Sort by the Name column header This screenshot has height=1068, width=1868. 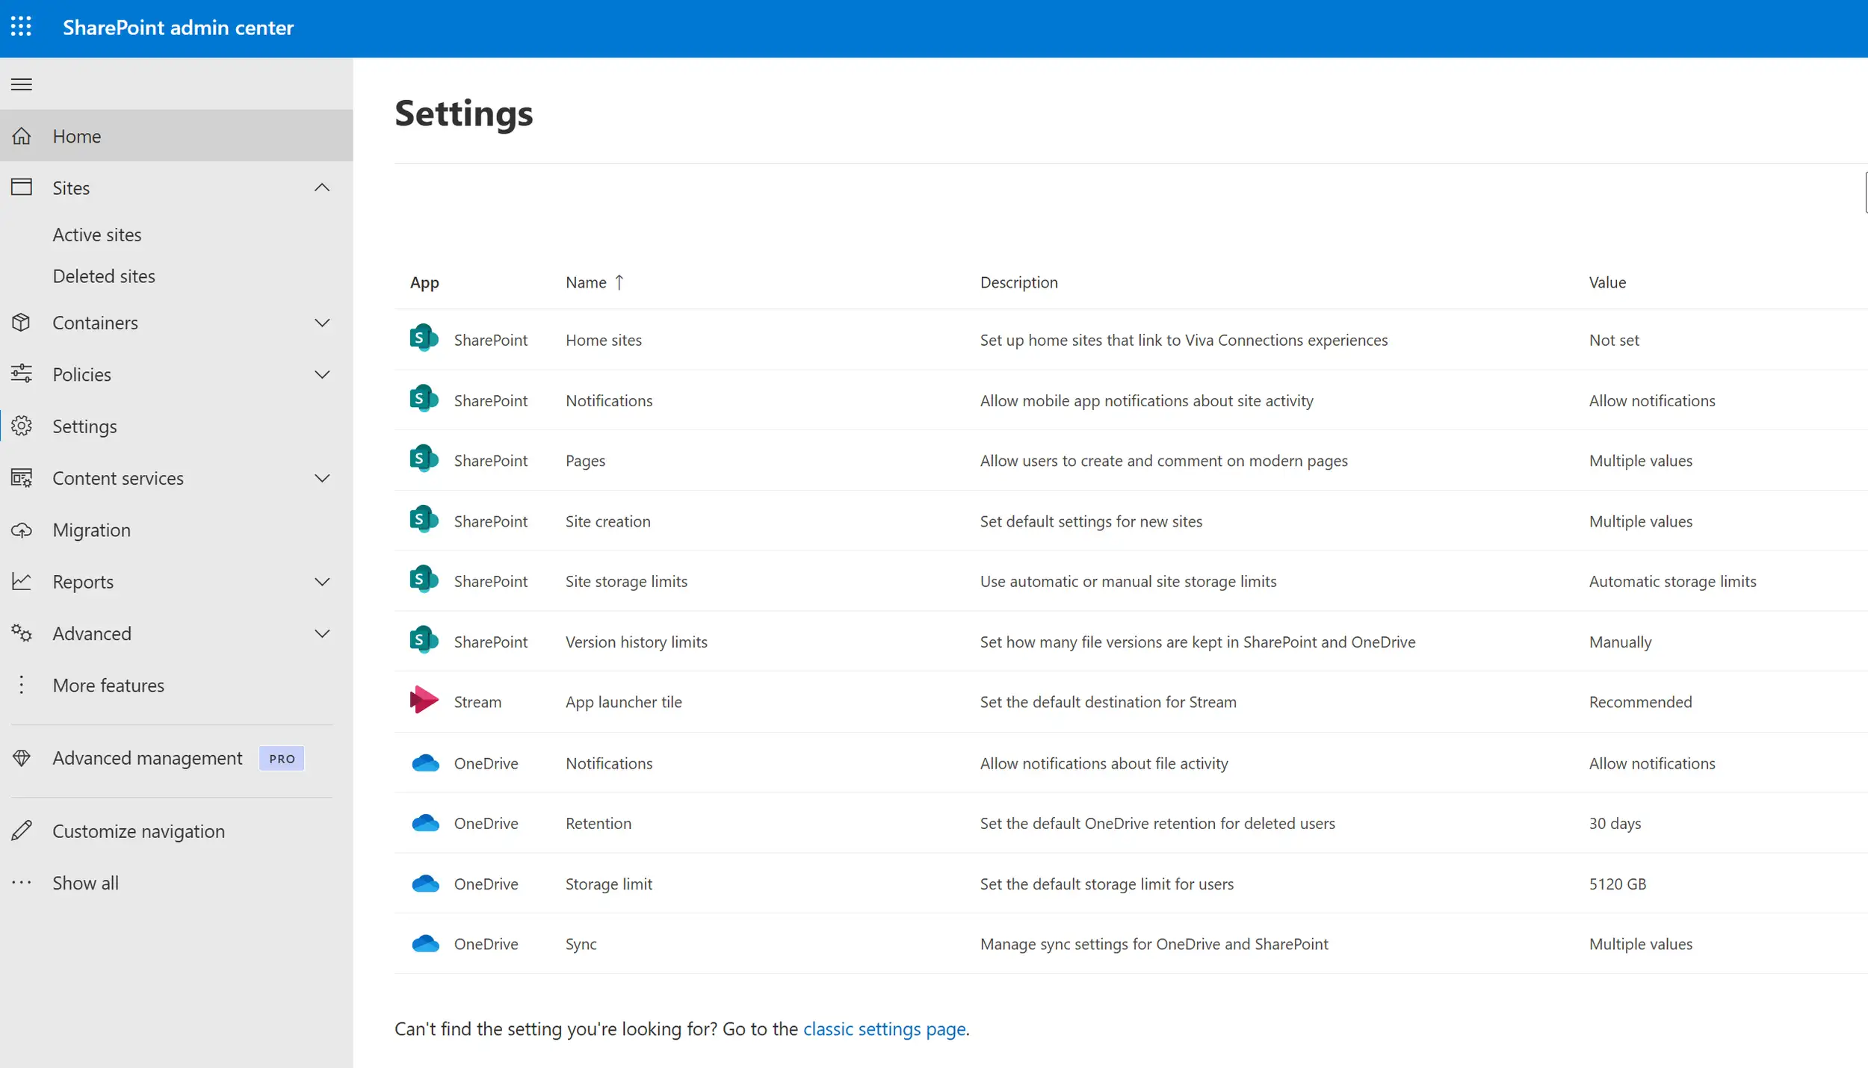594,282
